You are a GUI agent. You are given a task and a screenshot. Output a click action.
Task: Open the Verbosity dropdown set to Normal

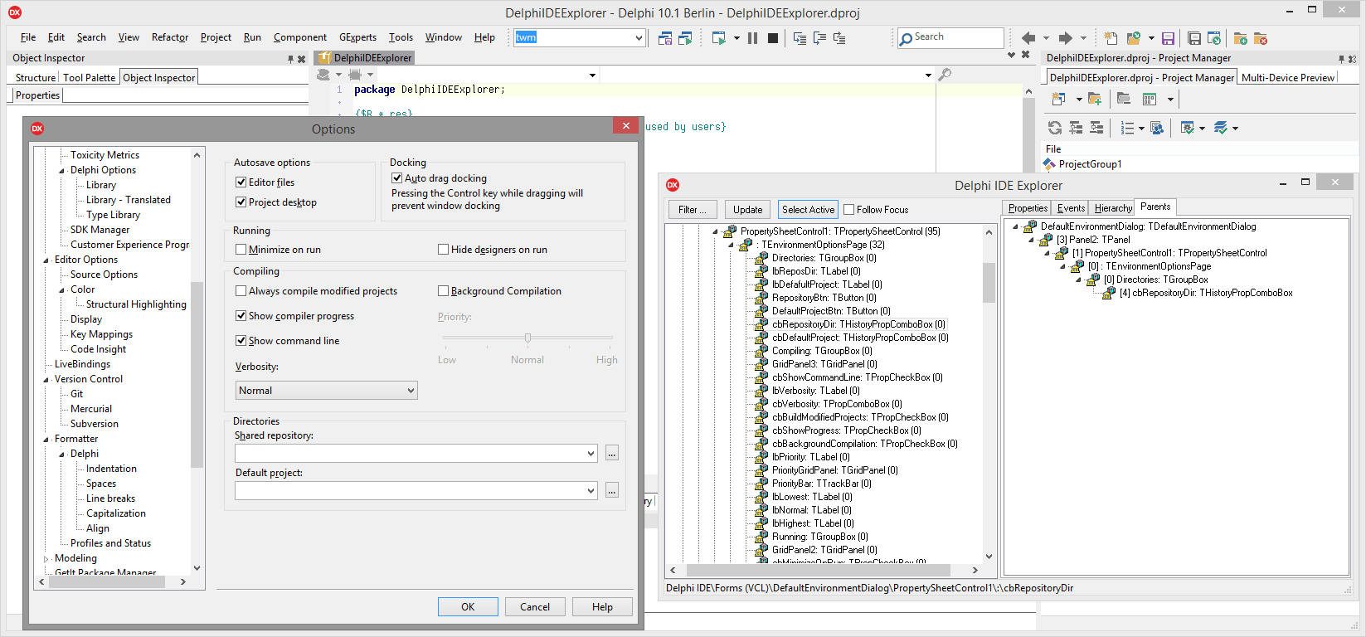click(327, 391)
